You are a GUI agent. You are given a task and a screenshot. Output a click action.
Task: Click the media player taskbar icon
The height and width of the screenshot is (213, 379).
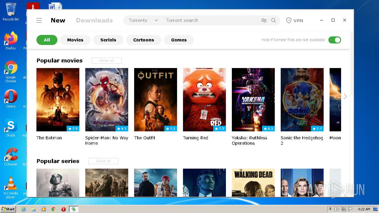[44, 209]
